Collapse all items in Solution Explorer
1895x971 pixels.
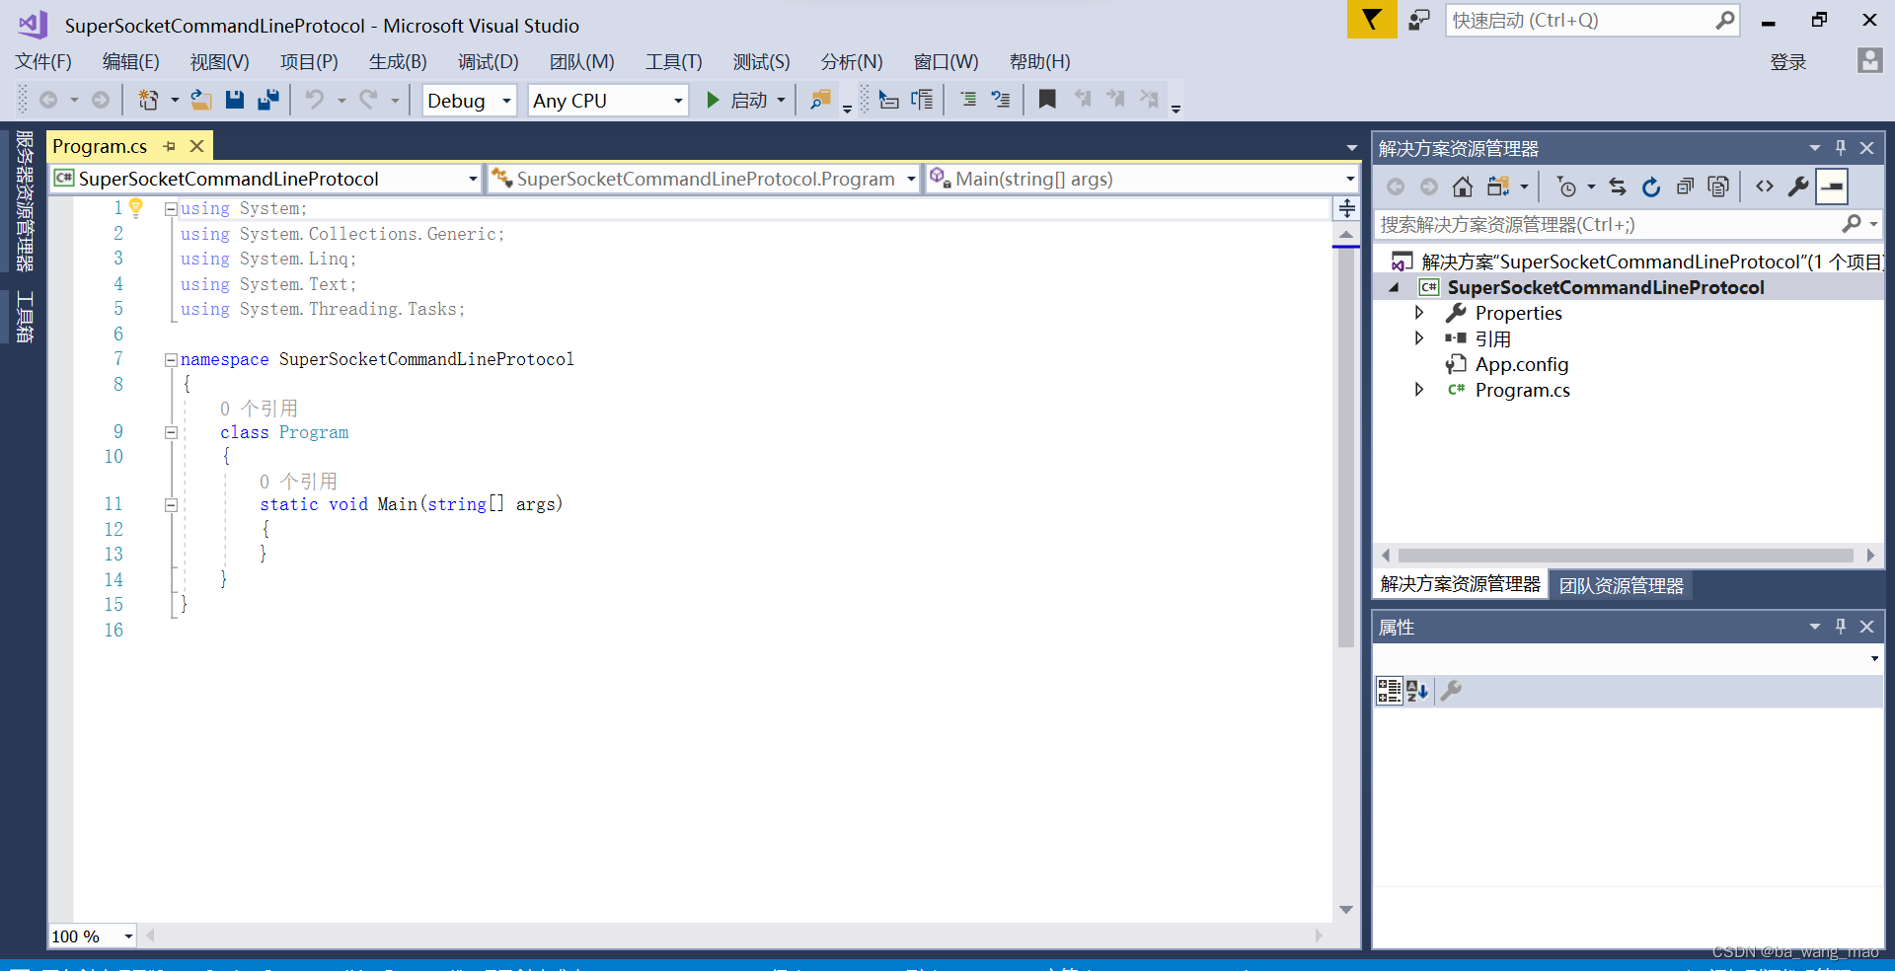[1685, 187]
